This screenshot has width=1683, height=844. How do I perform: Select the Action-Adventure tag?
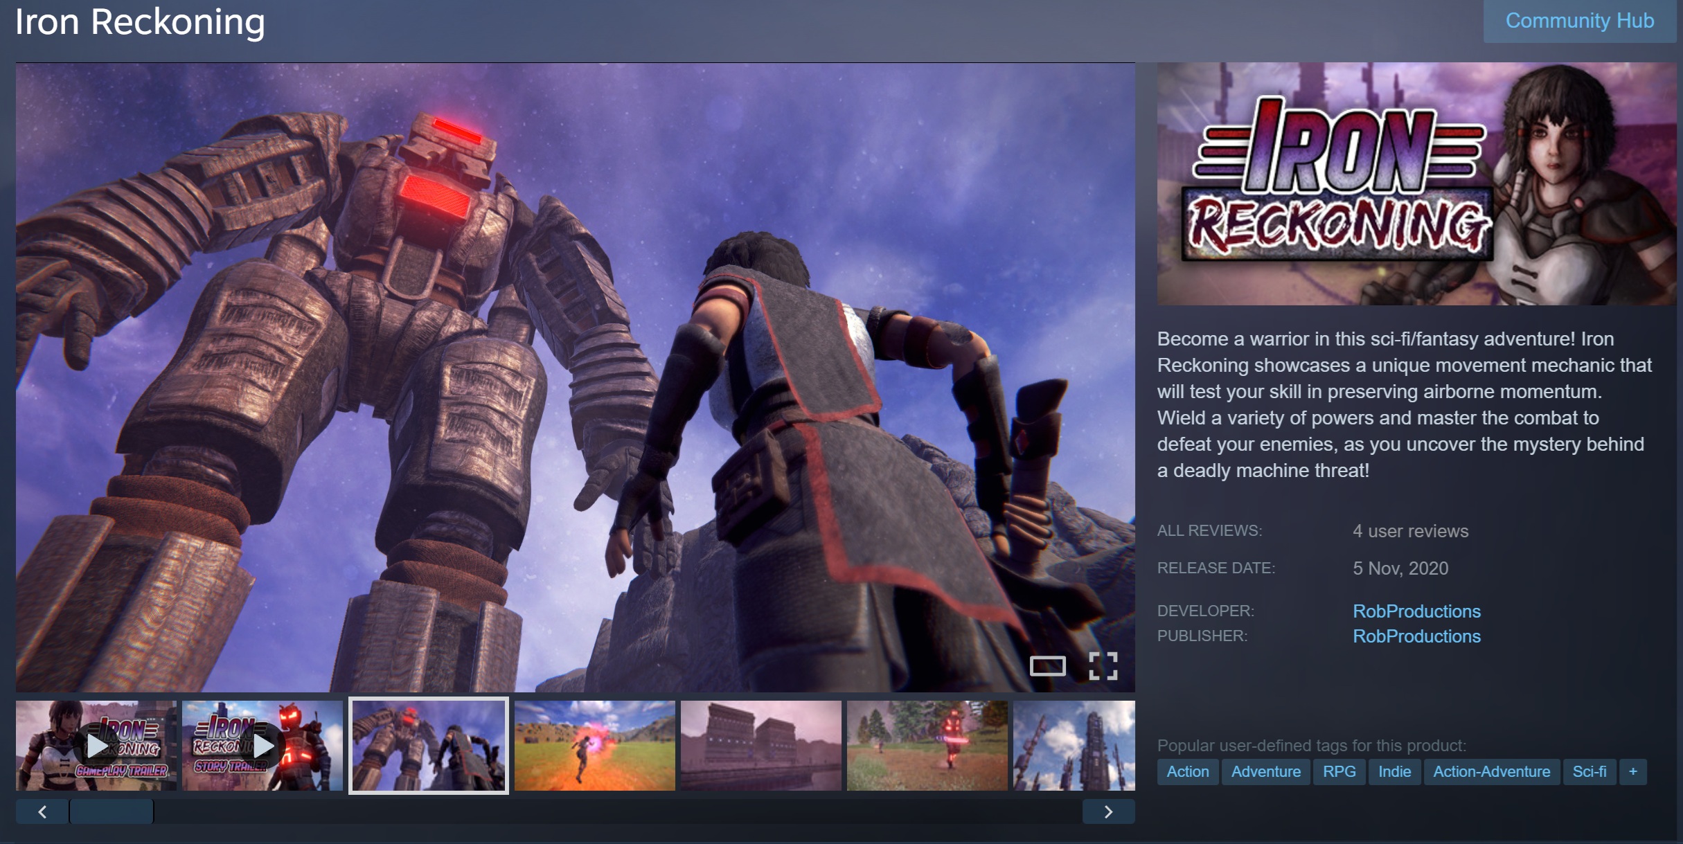(x=1491, y=771)
